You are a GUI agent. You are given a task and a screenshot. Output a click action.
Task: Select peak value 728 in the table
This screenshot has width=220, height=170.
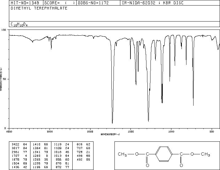click(80, 152)
